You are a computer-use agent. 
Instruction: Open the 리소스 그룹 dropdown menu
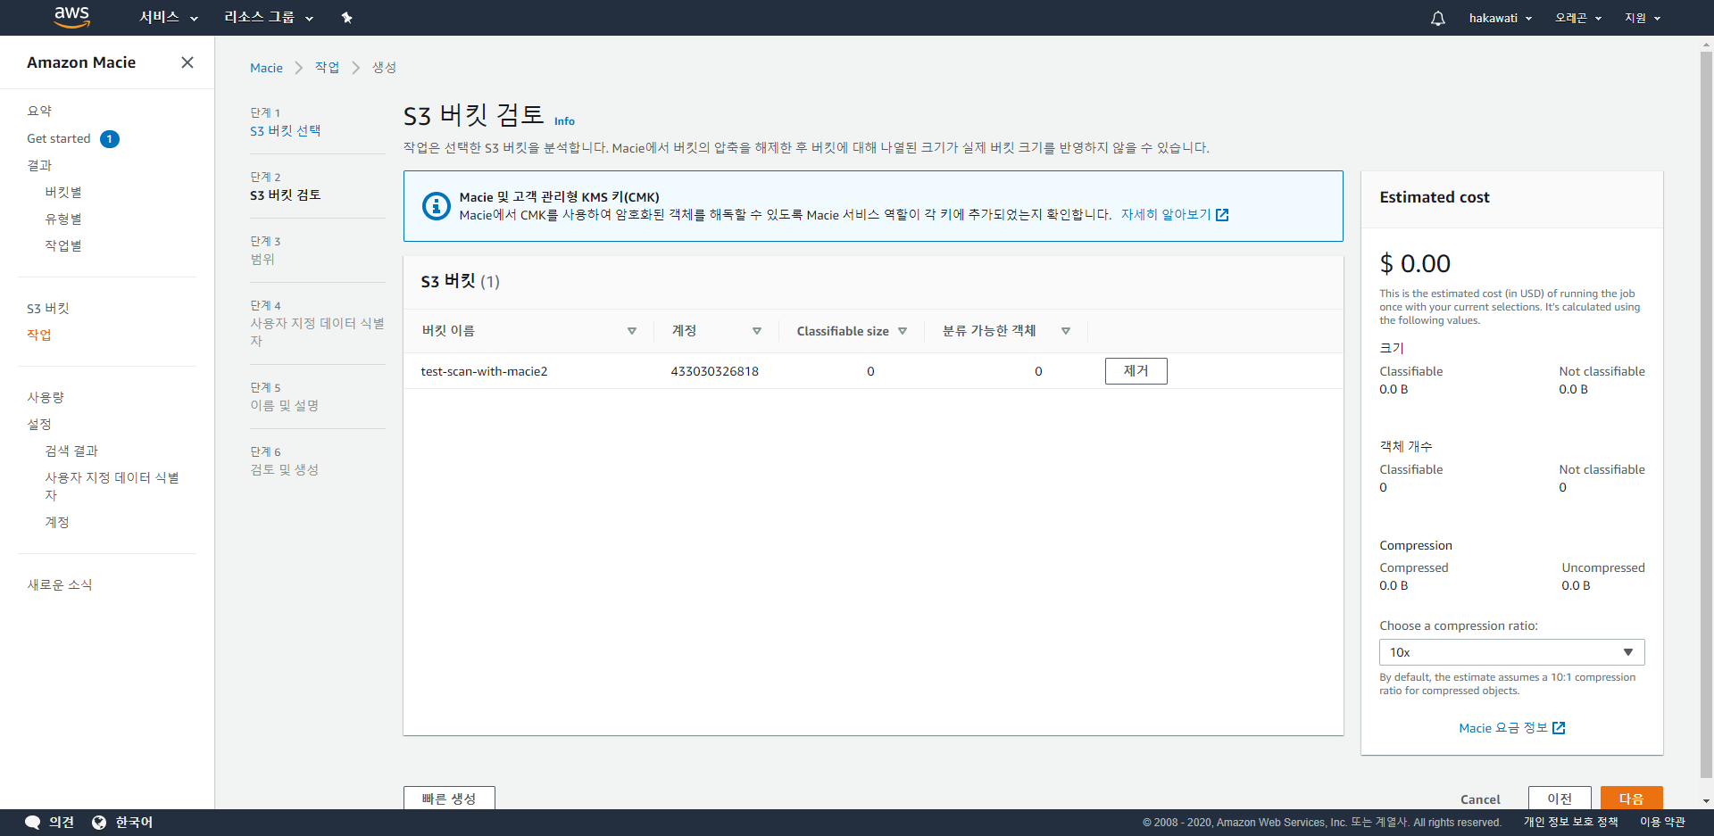point(269,18)
